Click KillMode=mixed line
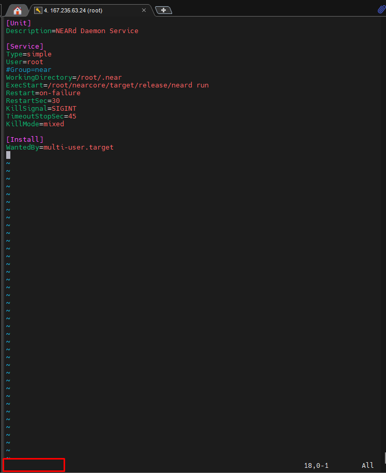This screenshot has width=386, height=473. 35,124
